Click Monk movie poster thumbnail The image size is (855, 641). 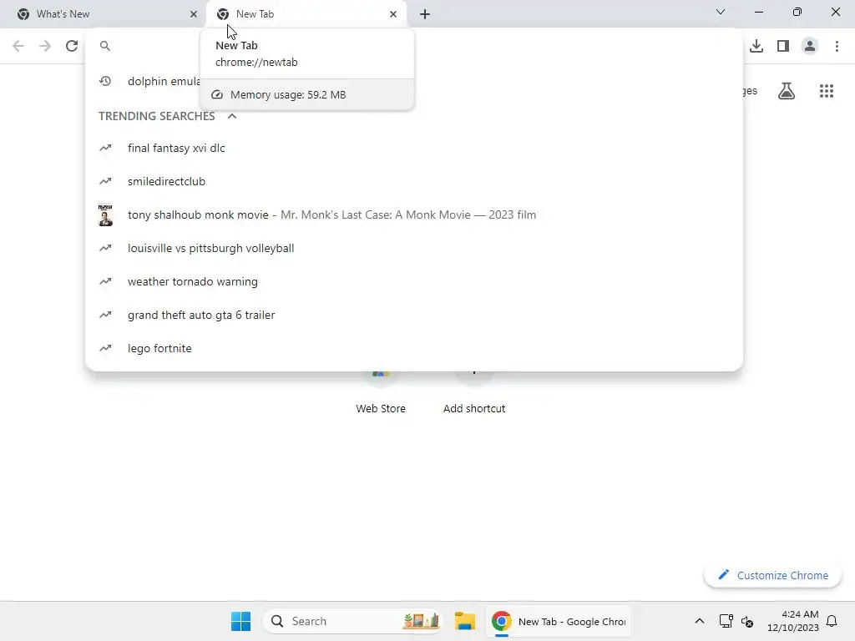click(x=105, y=215)
